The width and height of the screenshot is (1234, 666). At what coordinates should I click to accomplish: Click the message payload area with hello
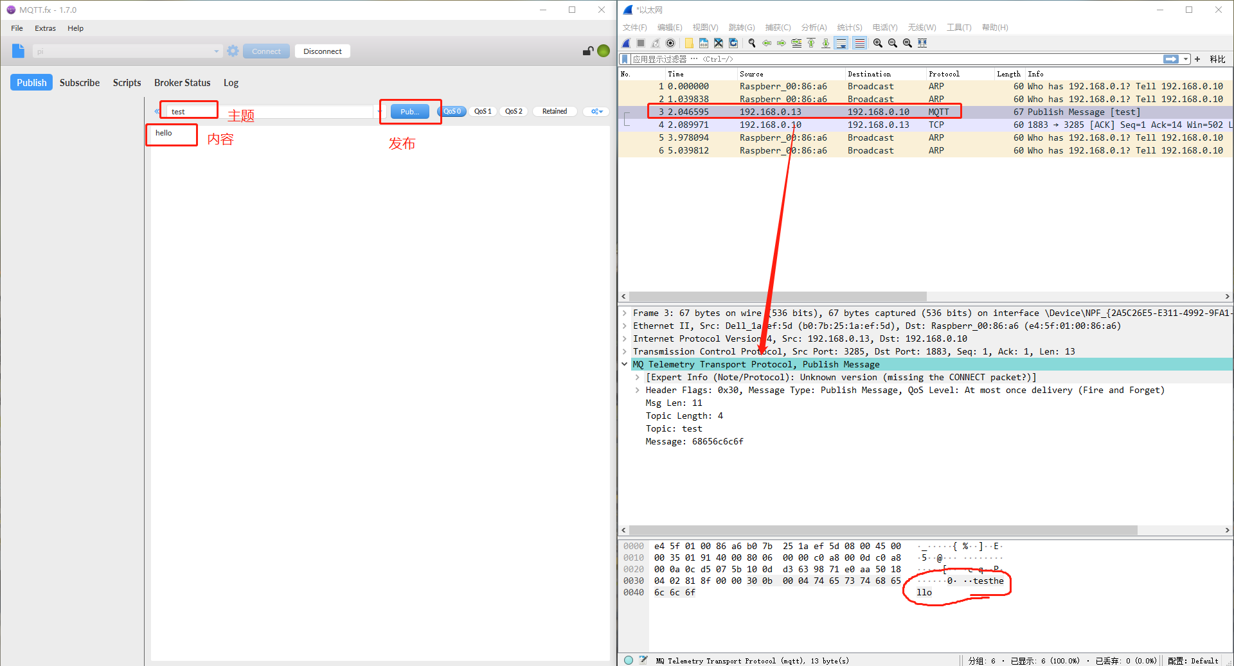click(380, 393)
